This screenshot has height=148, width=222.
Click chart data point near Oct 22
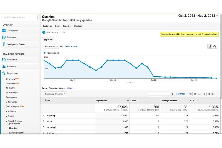click(x=153, y=76)
